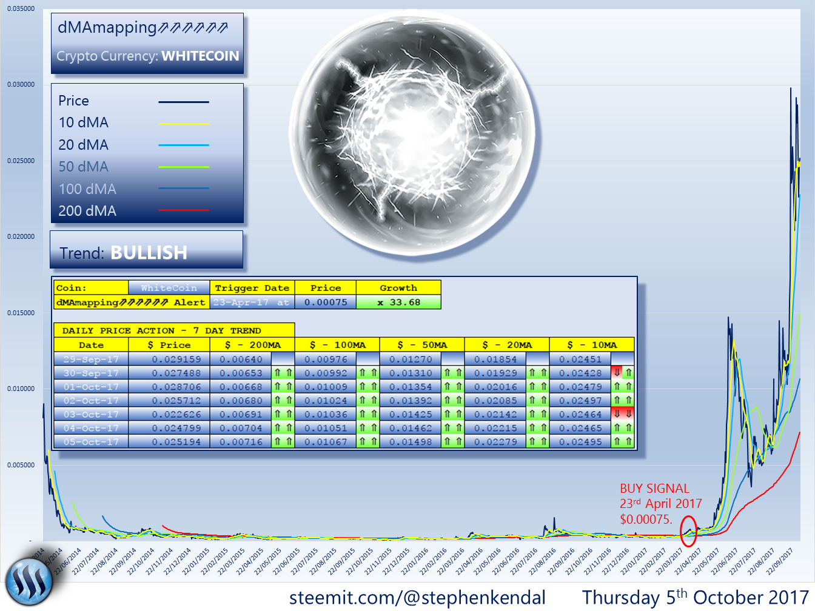This screenshot has height=611, width=815.
Task: Select 100MA value '0.00976'
Action: [x=326, y=359]
